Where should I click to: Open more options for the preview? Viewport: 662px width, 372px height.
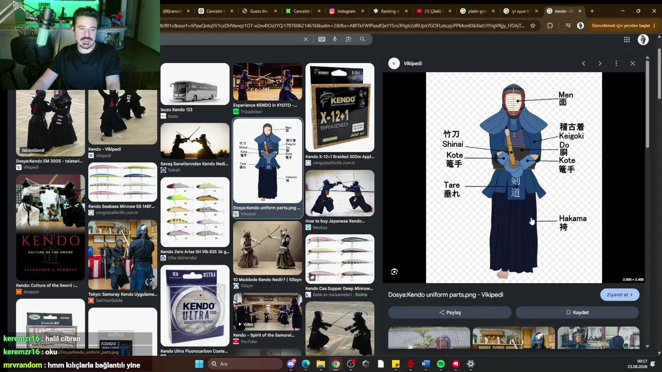(616, 64)
